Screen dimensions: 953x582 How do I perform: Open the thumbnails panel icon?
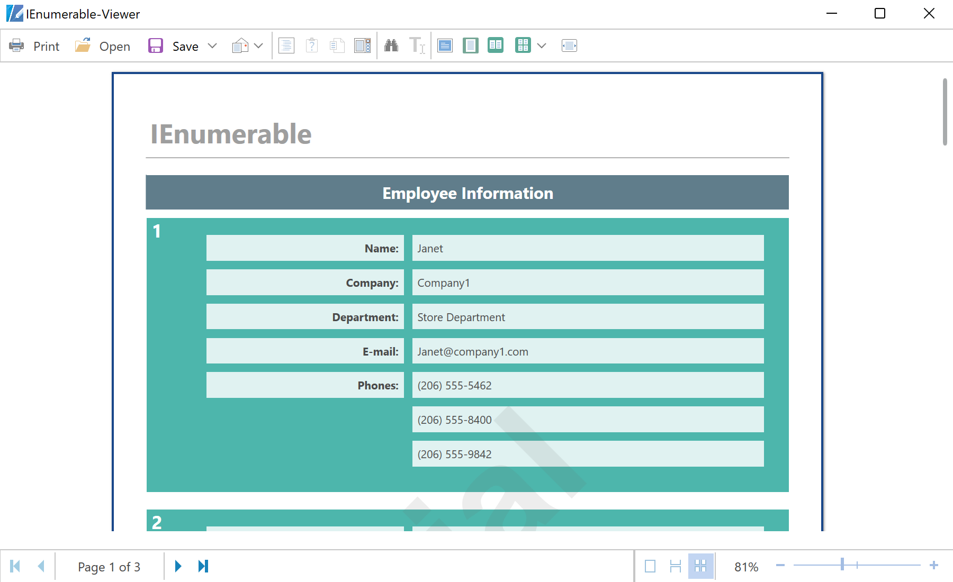(363, 46)
